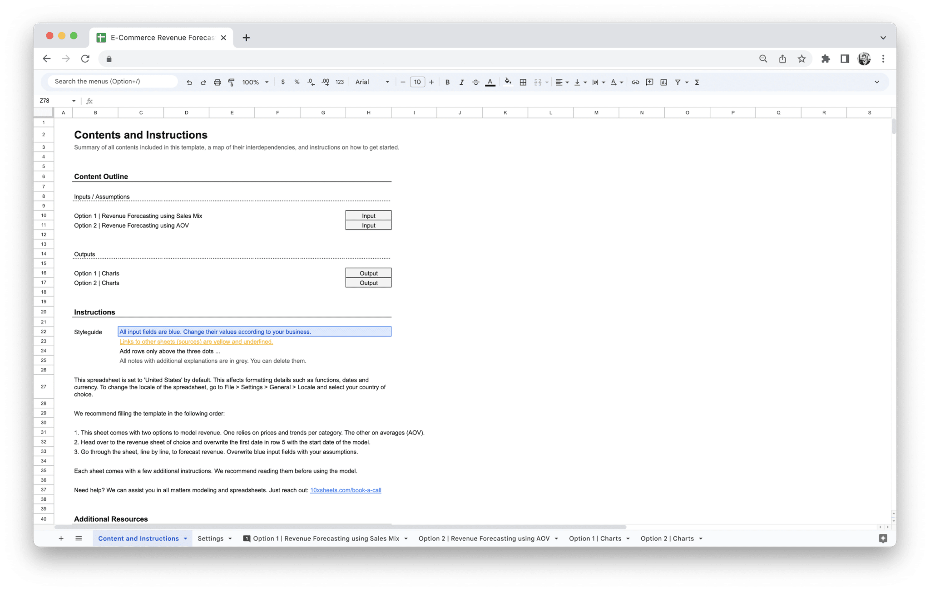Select the Print icon in the toolbar
Viewport: 930px width, 591px height.
[217, 82]
